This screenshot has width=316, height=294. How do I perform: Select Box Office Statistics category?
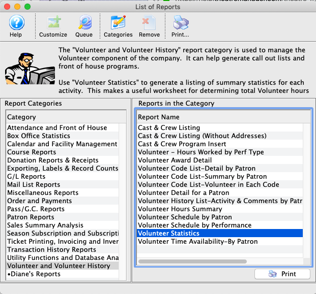[x=63, y=136]
